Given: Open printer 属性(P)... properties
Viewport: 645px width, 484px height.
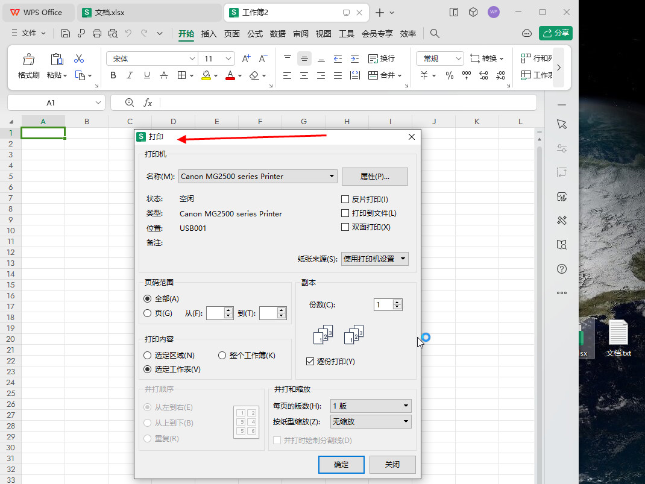Looking at the screenshot, I should click(375, 177).
